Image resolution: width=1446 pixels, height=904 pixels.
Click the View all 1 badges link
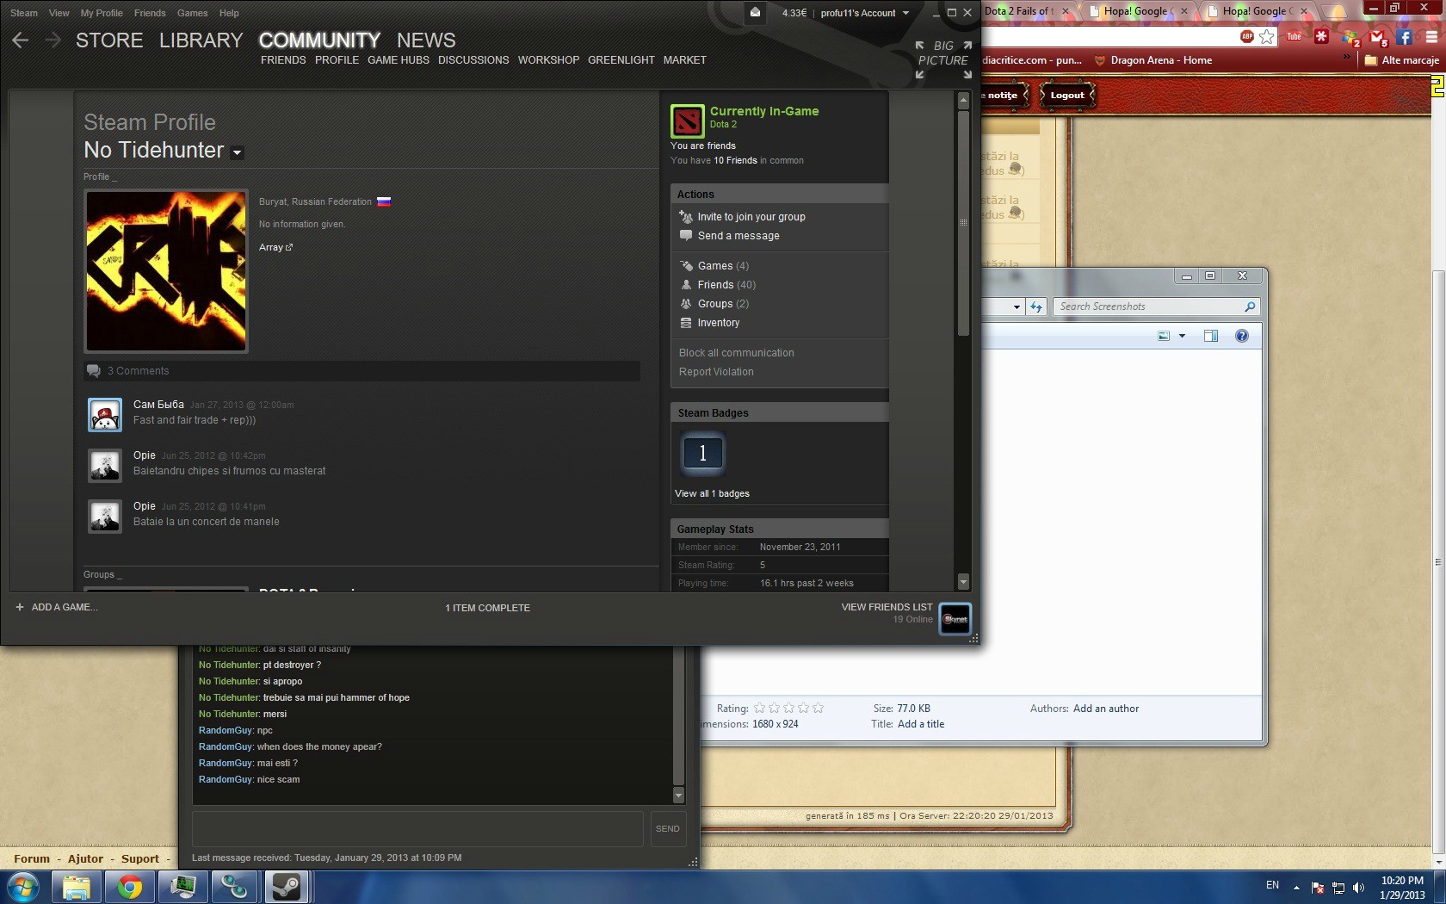(x=712, y=493)
